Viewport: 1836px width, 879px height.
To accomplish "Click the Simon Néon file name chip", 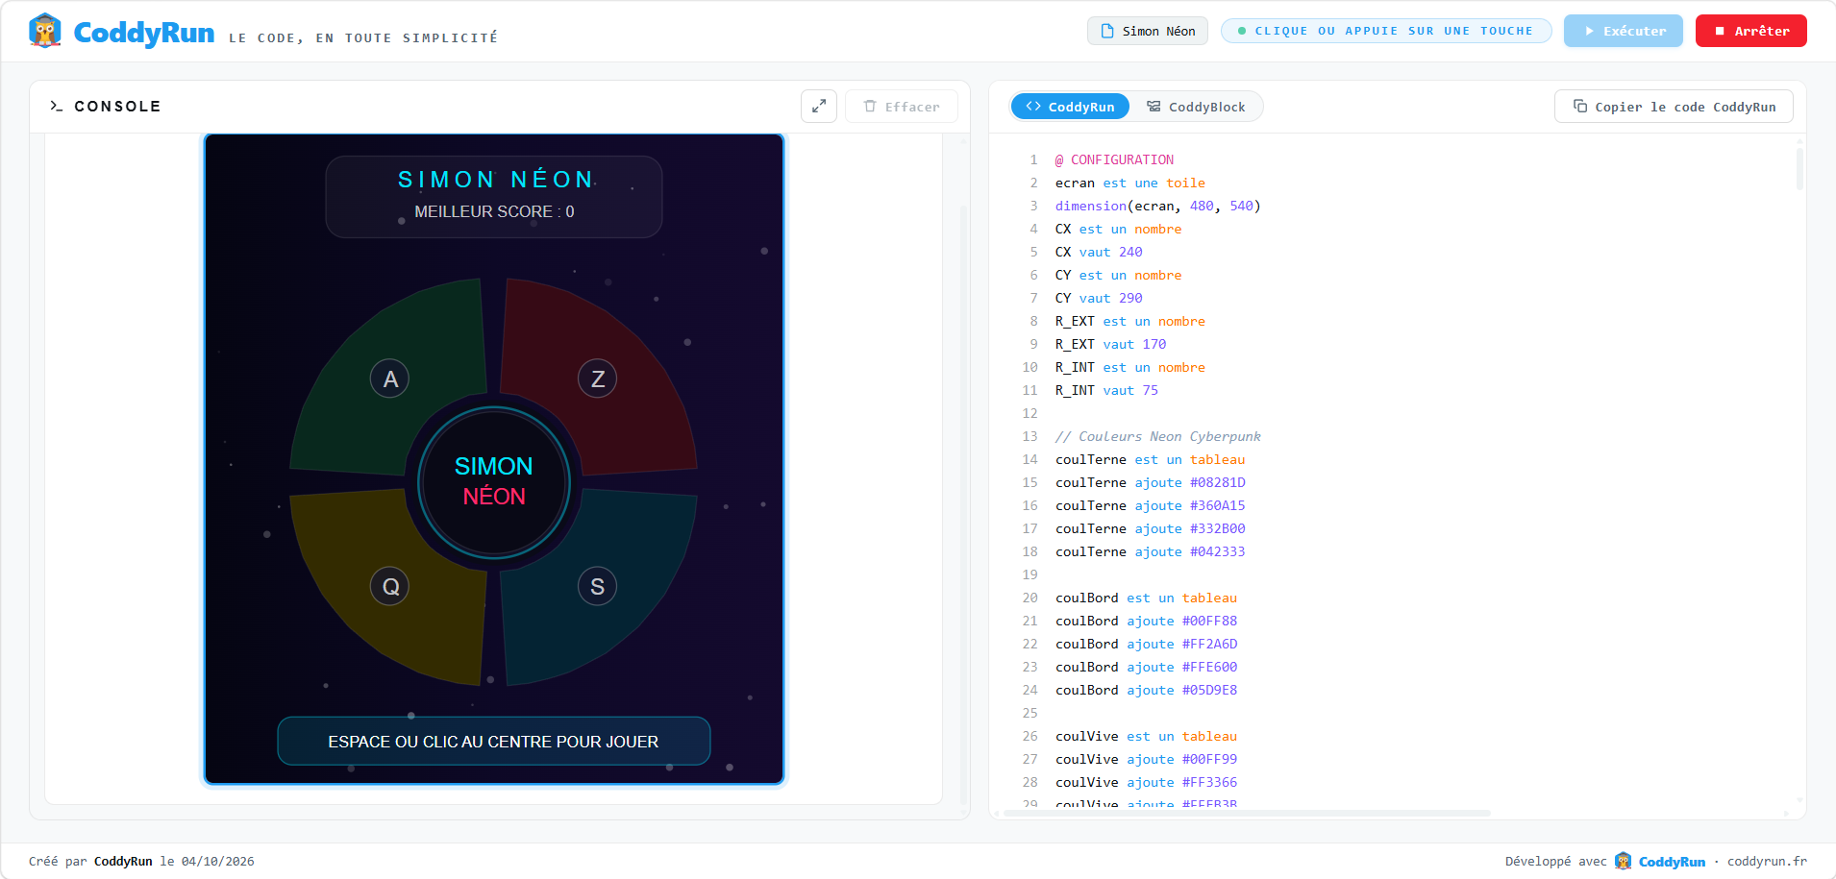I will pyautogui.click(x=1148, y=31).
